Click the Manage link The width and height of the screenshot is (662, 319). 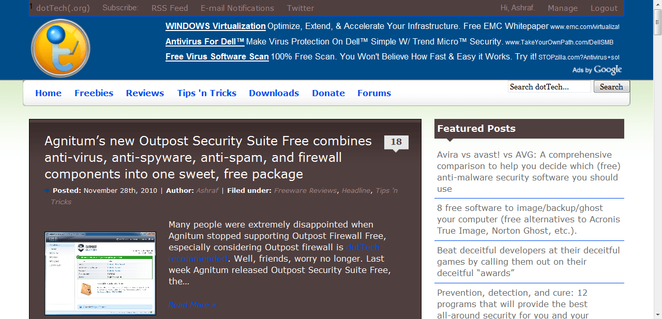point(563,8)
